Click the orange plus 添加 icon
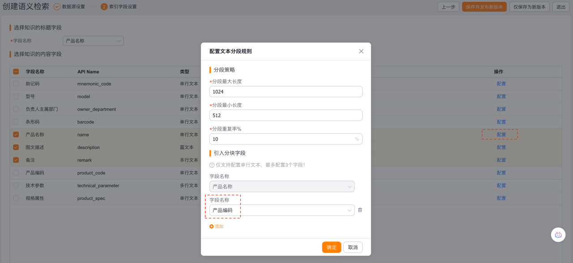This screenshot has height=263, width=573. point(211,227)
